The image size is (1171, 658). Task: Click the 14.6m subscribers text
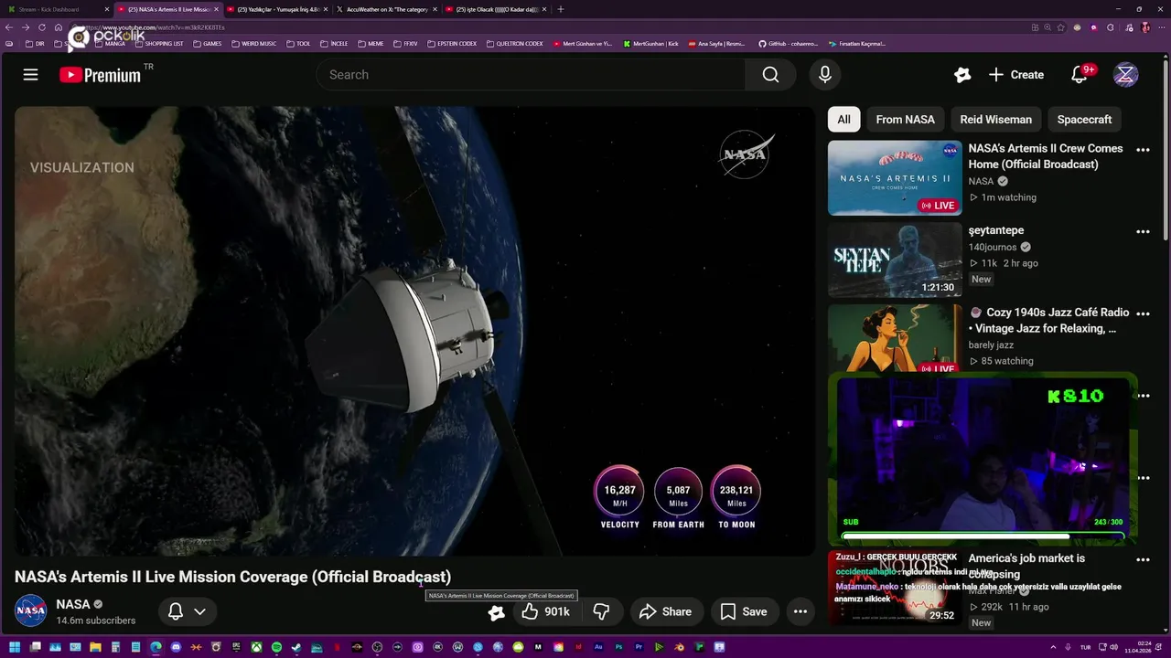coord(95,621)
